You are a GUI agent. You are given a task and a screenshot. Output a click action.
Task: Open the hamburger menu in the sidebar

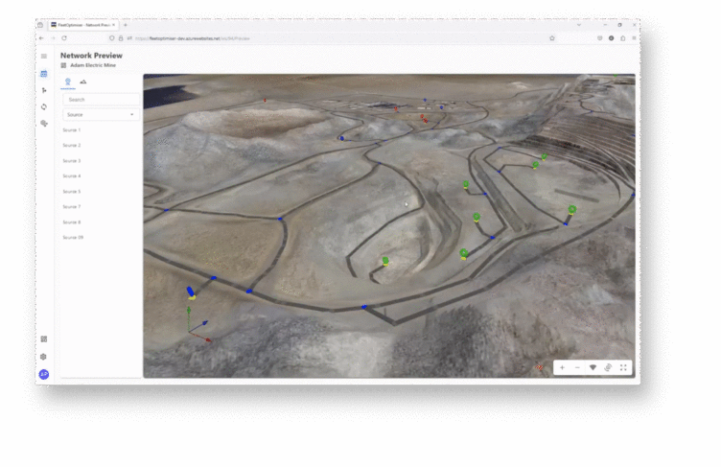44,57
